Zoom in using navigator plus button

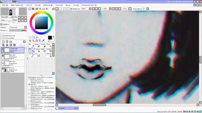tap(22, 17)
